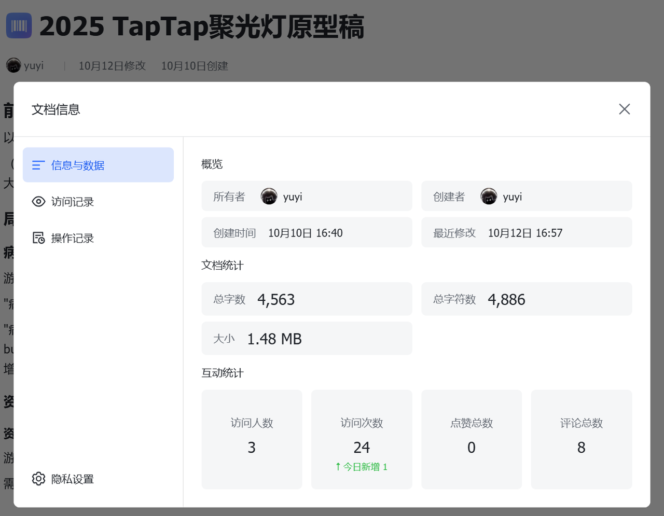Viewport: 664px width, 516px height.
Task: Click the 今日新增 1 indicator
Action: 362,467
